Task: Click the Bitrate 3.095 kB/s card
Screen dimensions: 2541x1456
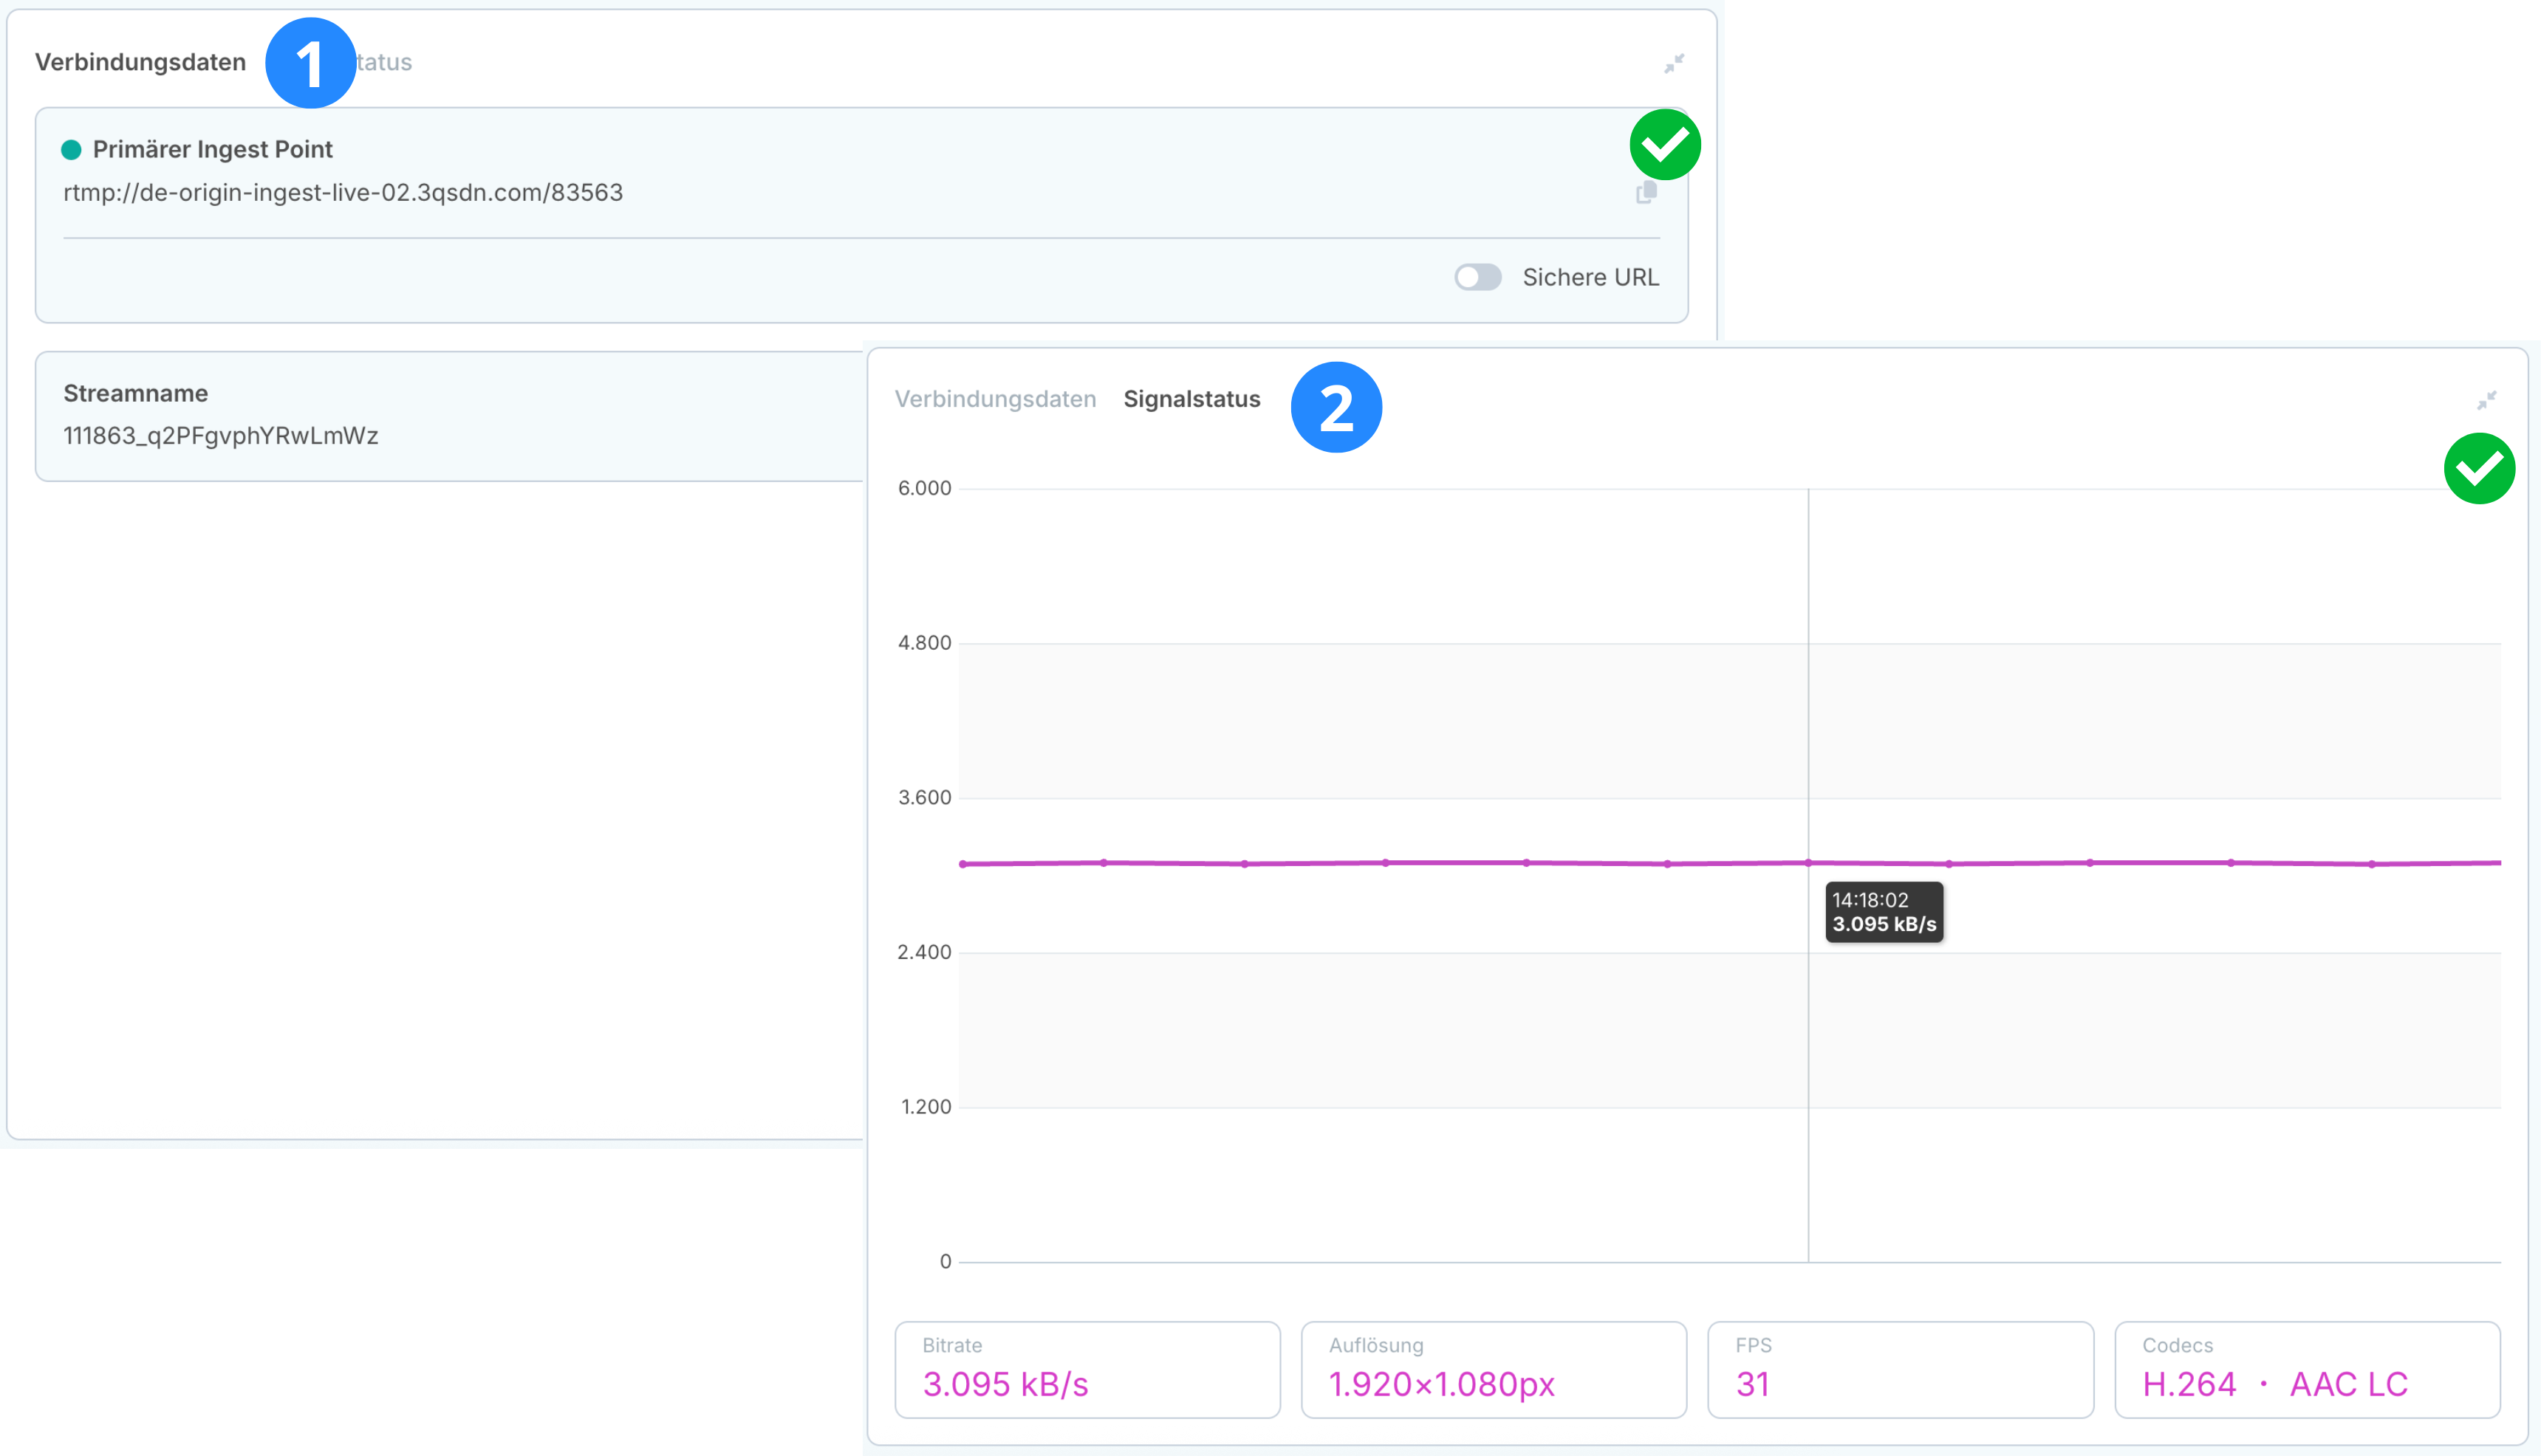Action: coord(1087,1369)
